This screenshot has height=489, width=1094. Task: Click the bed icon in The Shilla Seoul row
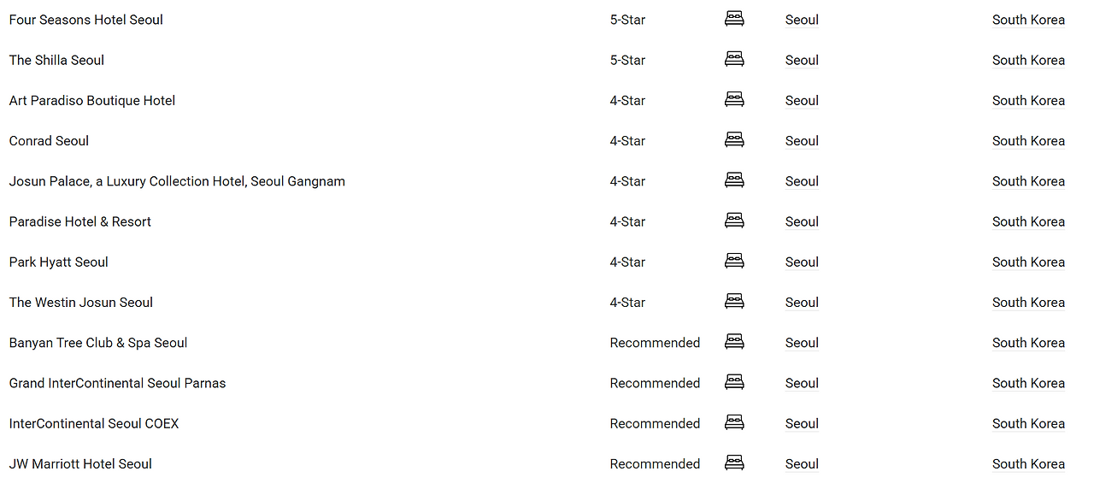click(x=734, y=58)
